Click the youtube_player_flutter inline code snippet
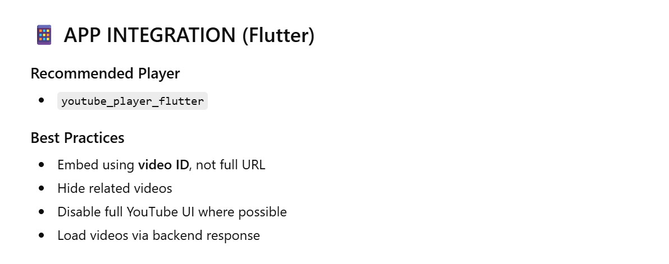 pyautogui.click(x=133, y=101)
